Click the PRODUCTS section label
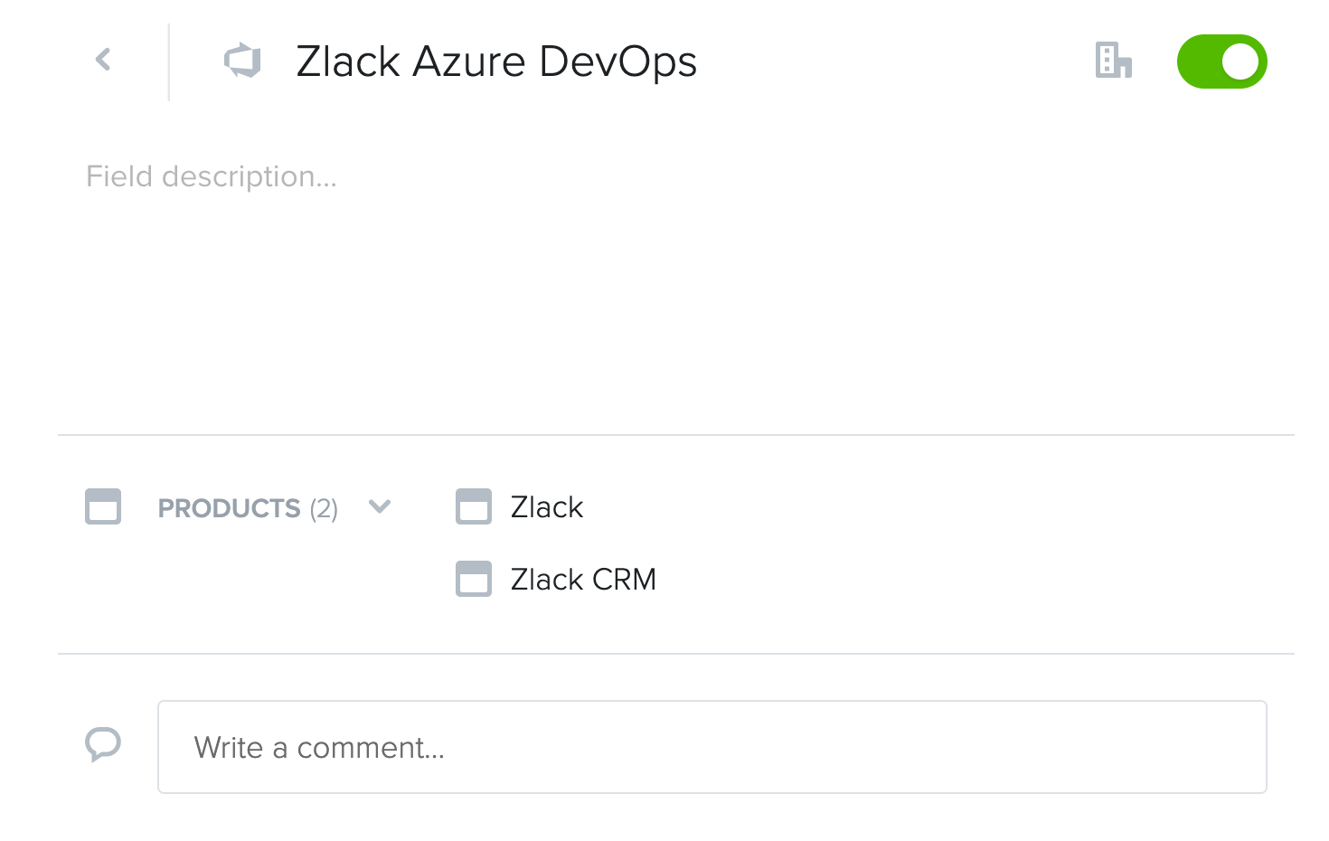 229,508
